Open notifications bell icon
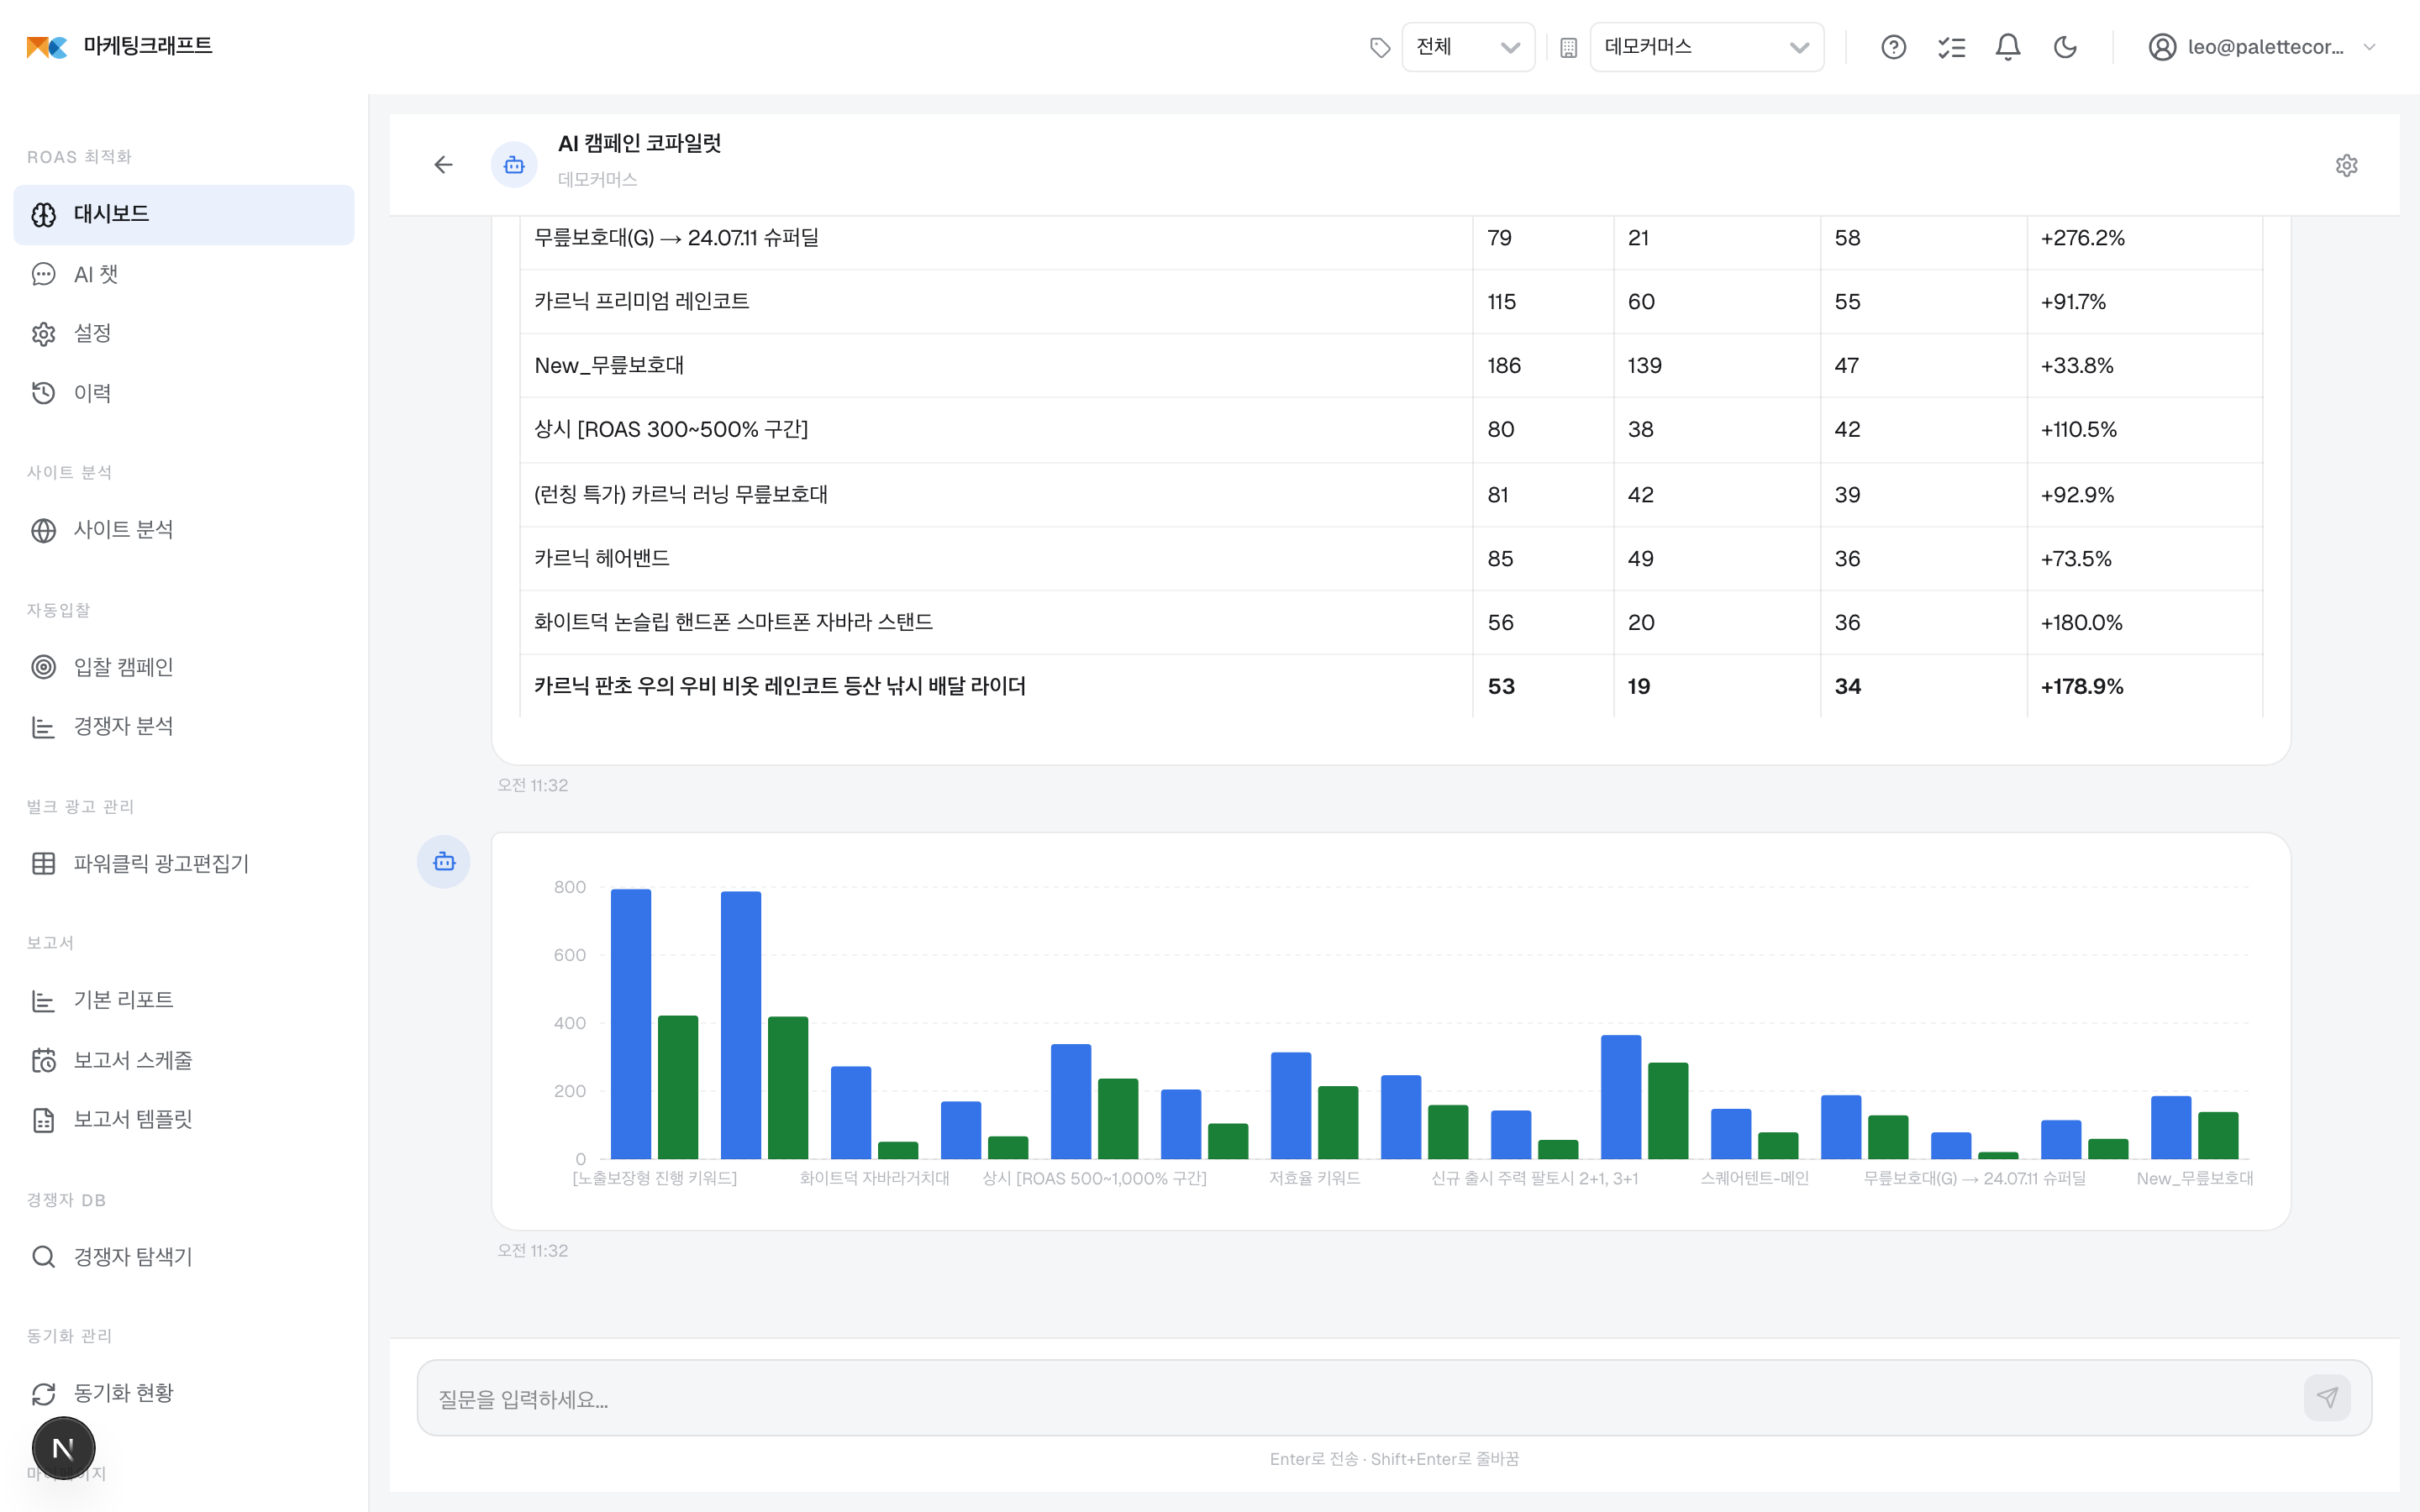 (x=2008, y=47)
